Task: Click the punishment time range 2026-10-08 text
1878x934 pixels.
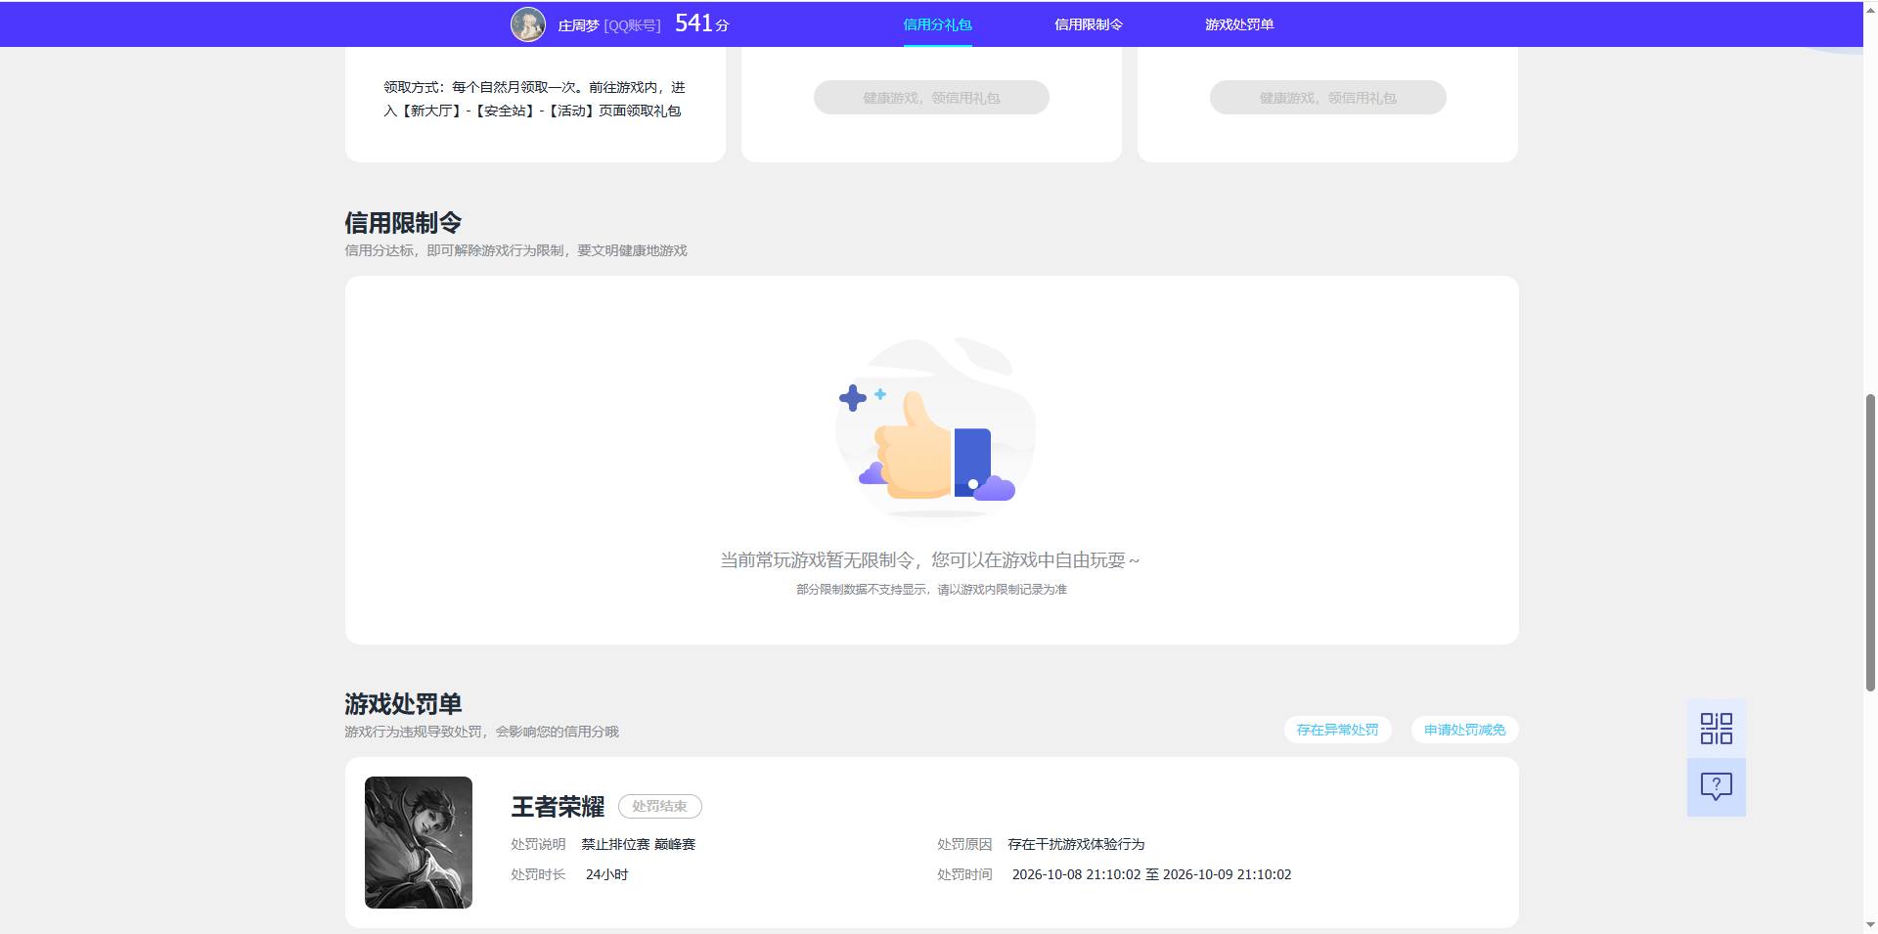Action: tap(1151, 874)
